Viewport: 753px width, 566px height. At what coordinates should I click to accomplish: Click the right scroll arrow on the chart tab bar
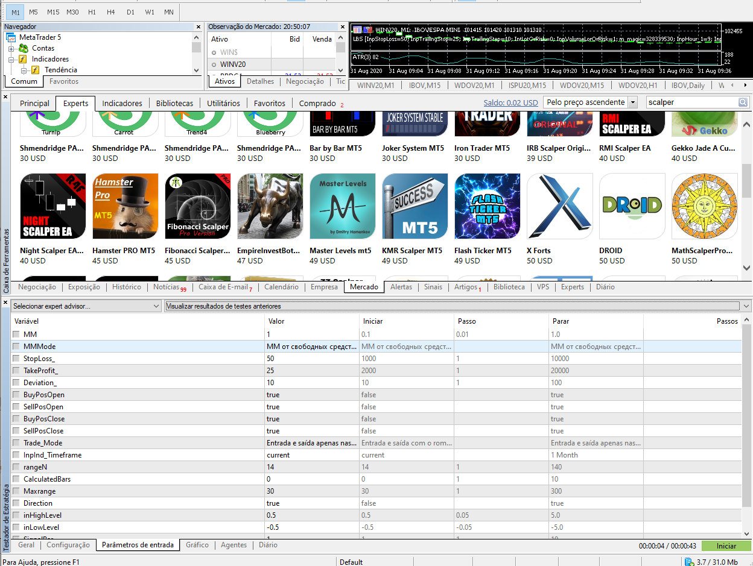(x=746, y=85)
